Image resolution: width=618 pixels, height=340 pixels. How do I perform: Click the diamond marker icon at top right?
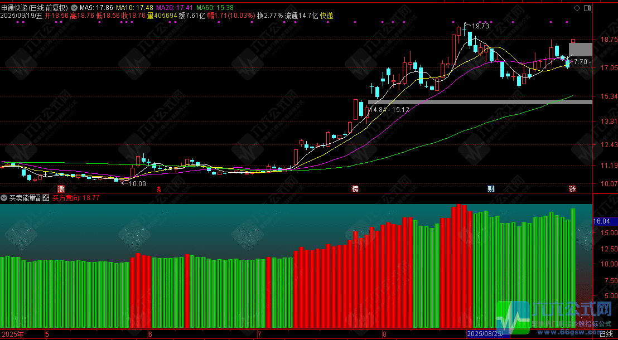(x=577, y=8)
